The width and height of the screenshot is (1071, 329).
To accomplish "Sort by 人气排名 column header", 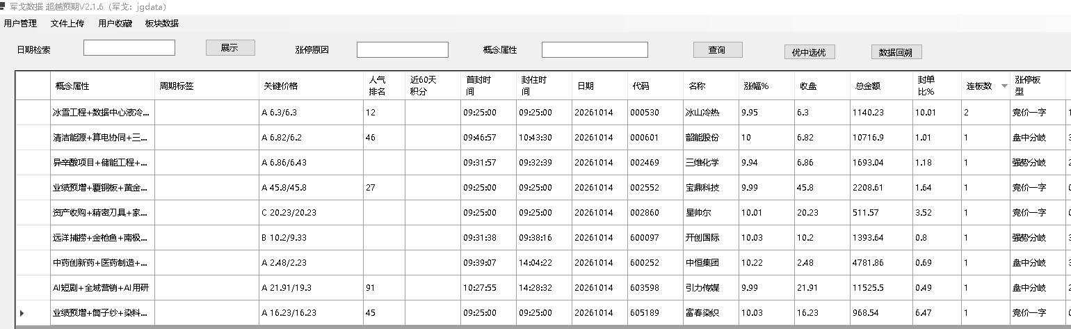I will point(384,86).
